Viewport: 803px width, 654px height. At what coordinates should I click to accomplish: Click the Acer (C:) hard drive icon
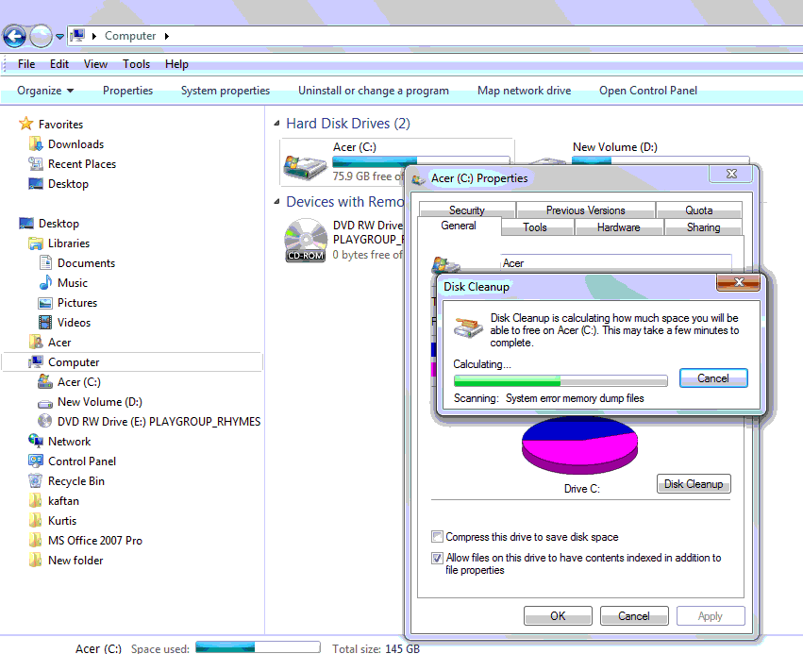point(306,167)
